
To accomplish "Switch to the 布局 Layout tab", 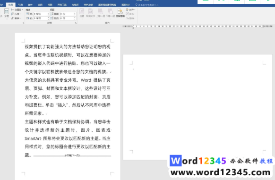I will pos(10,5).
